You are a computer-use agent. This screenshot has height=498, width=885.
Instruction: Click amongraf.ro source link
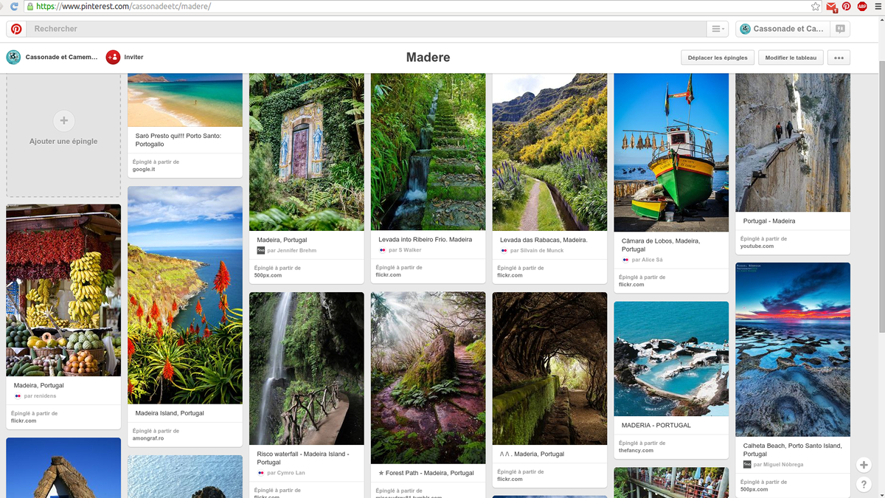[148, 438]
